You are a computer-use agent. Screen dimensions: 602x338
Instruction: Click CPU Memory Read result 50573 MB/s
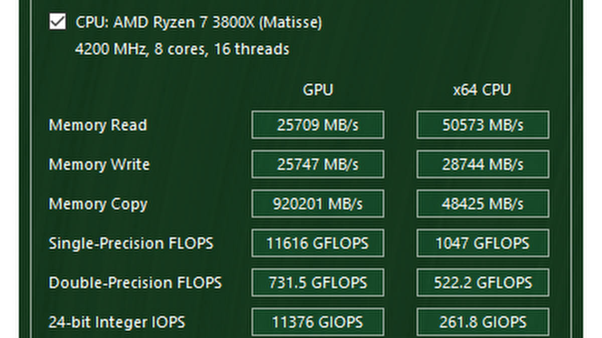point(483,125)
